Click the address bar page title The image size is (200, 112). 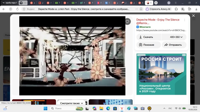(83, 9)
